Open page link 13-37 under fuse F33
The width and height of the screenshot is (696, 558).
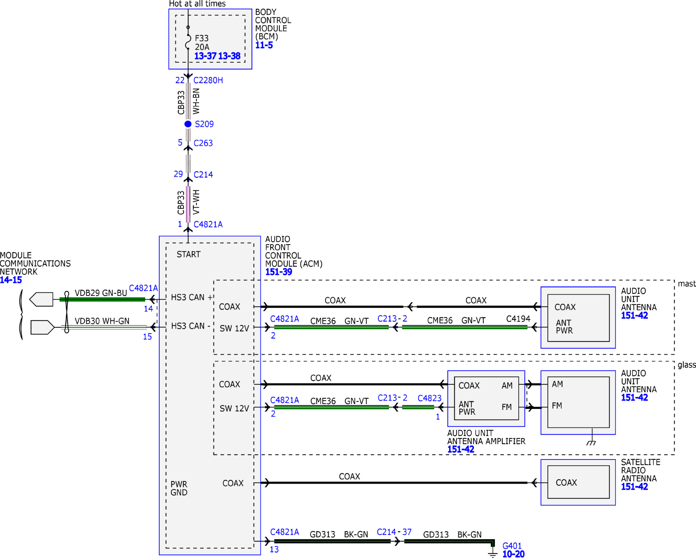[205, 56]
